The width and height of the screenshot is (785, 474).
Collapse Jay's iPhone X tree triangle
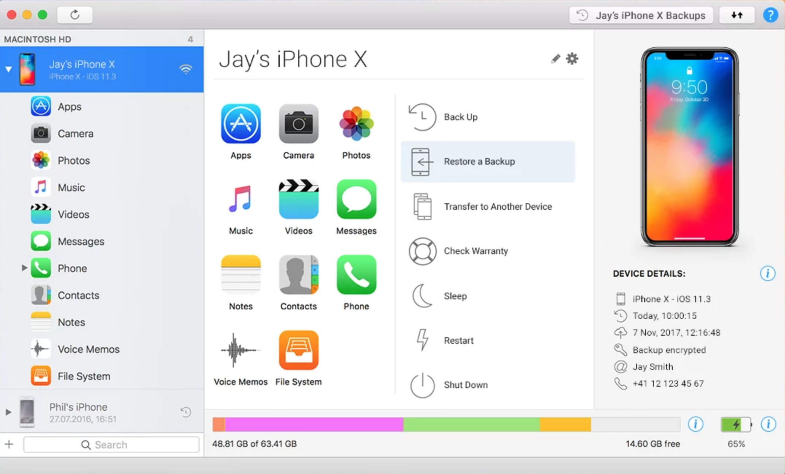pyautogui.click(x=8, y=69)
